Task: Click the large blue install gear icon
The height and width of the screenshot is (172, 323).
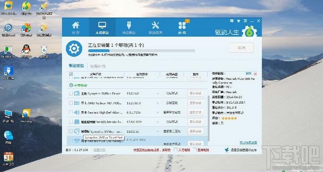Action: point(74,49)
